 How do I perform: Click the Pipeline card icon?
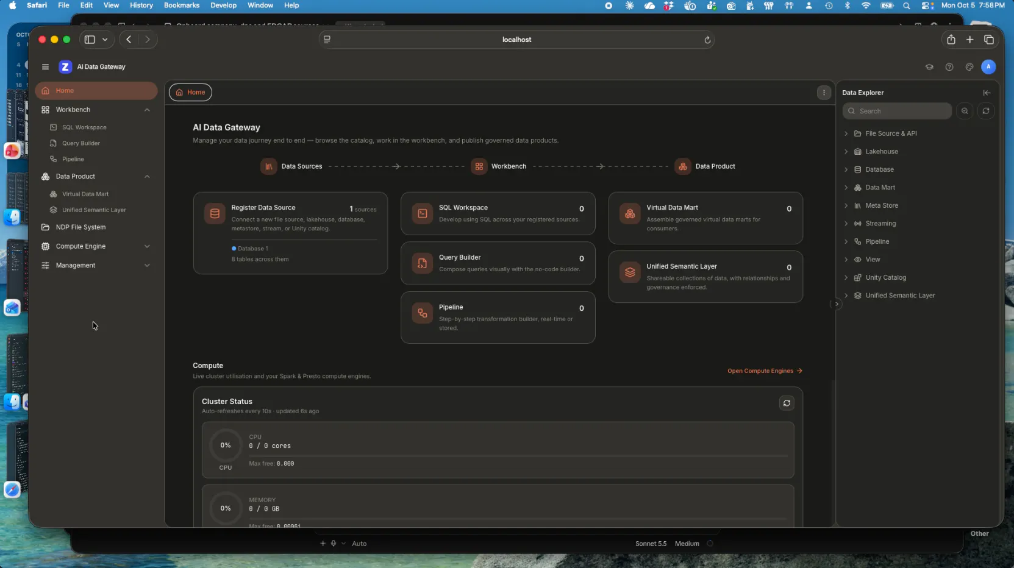click(x=422, y=313)
